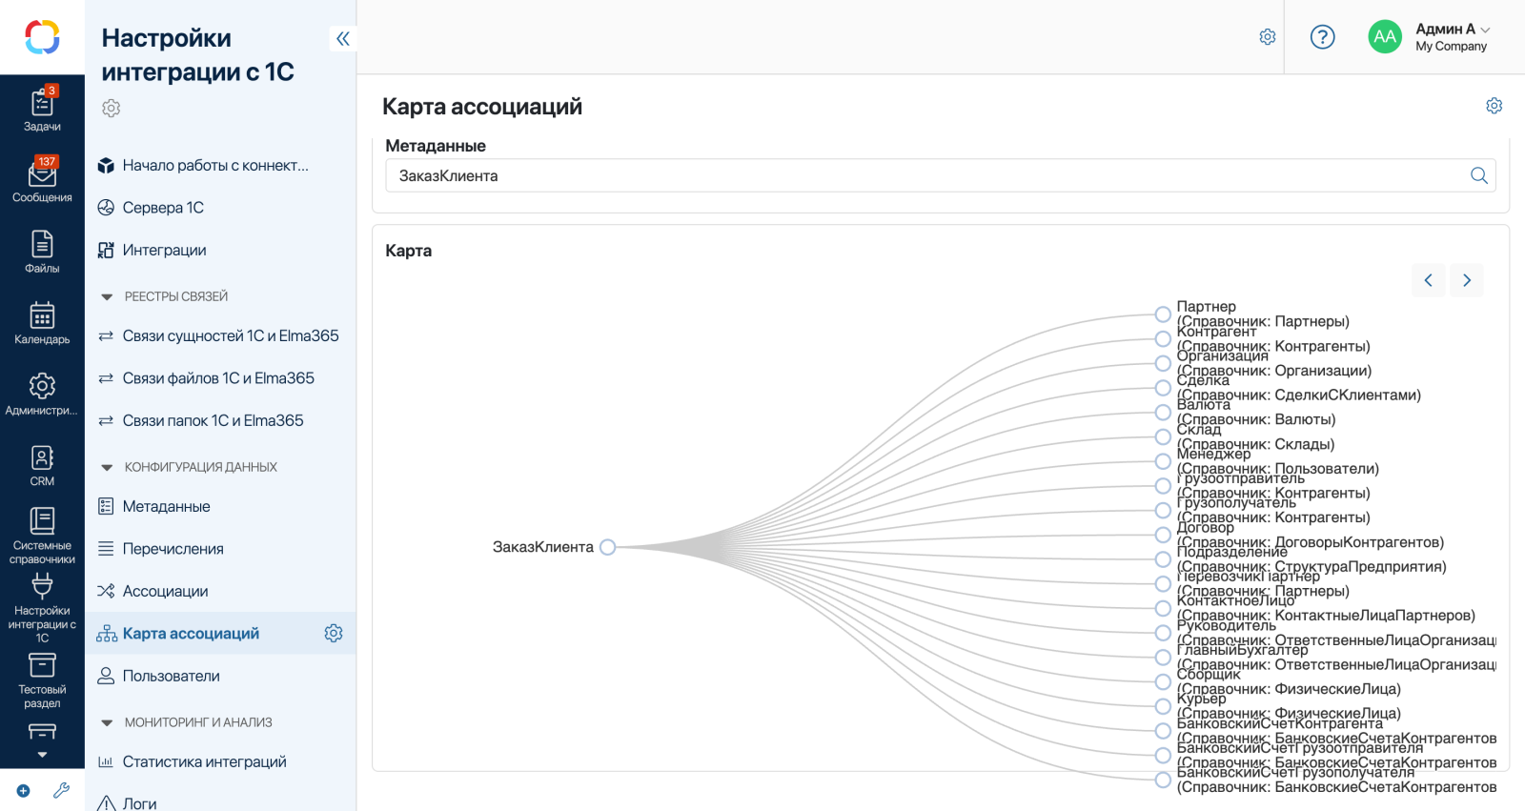
Task: Select the Валюта node circle
Action: pos(1163,413)
